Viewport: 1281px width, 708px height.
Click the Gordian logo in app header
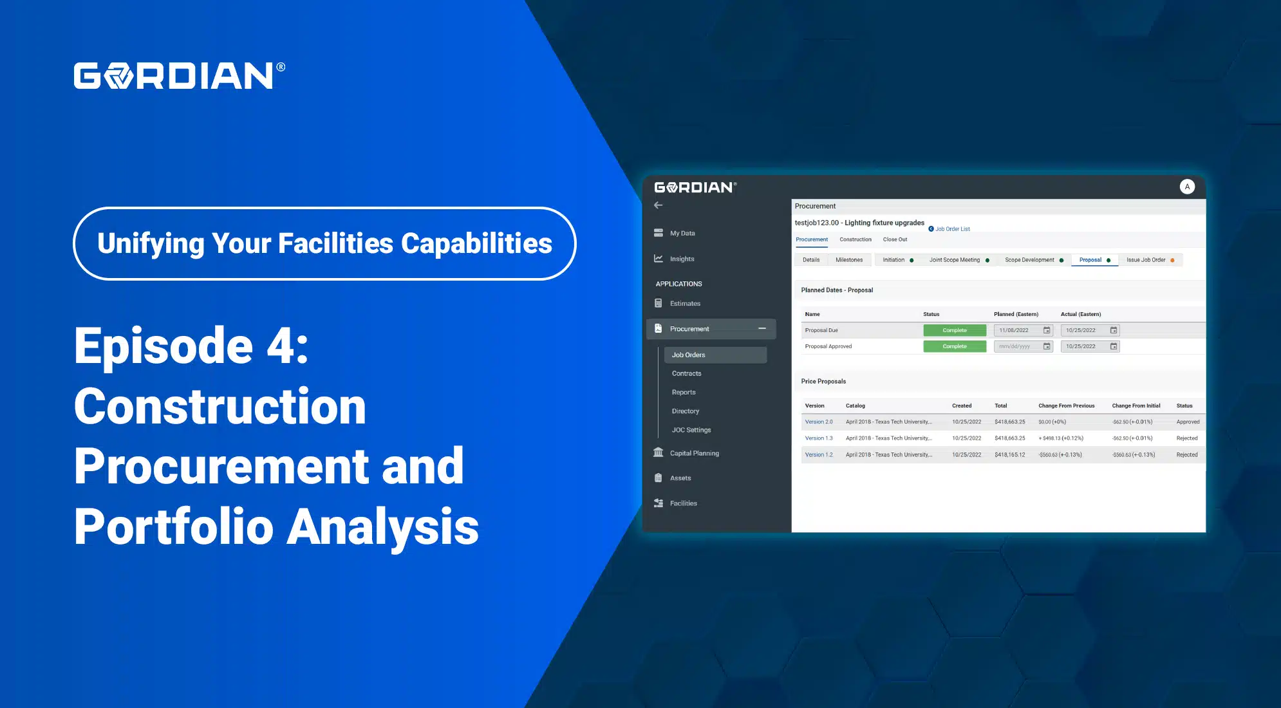pos(695,187)
